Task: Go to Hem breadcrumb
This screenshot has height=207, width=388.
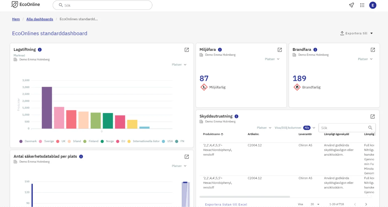Action: 16,19
